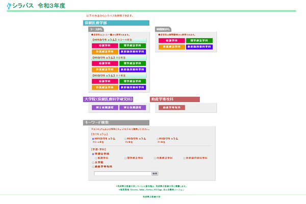Select the 理学療法学科 radio button in keyword search

[x=125, y=158]
